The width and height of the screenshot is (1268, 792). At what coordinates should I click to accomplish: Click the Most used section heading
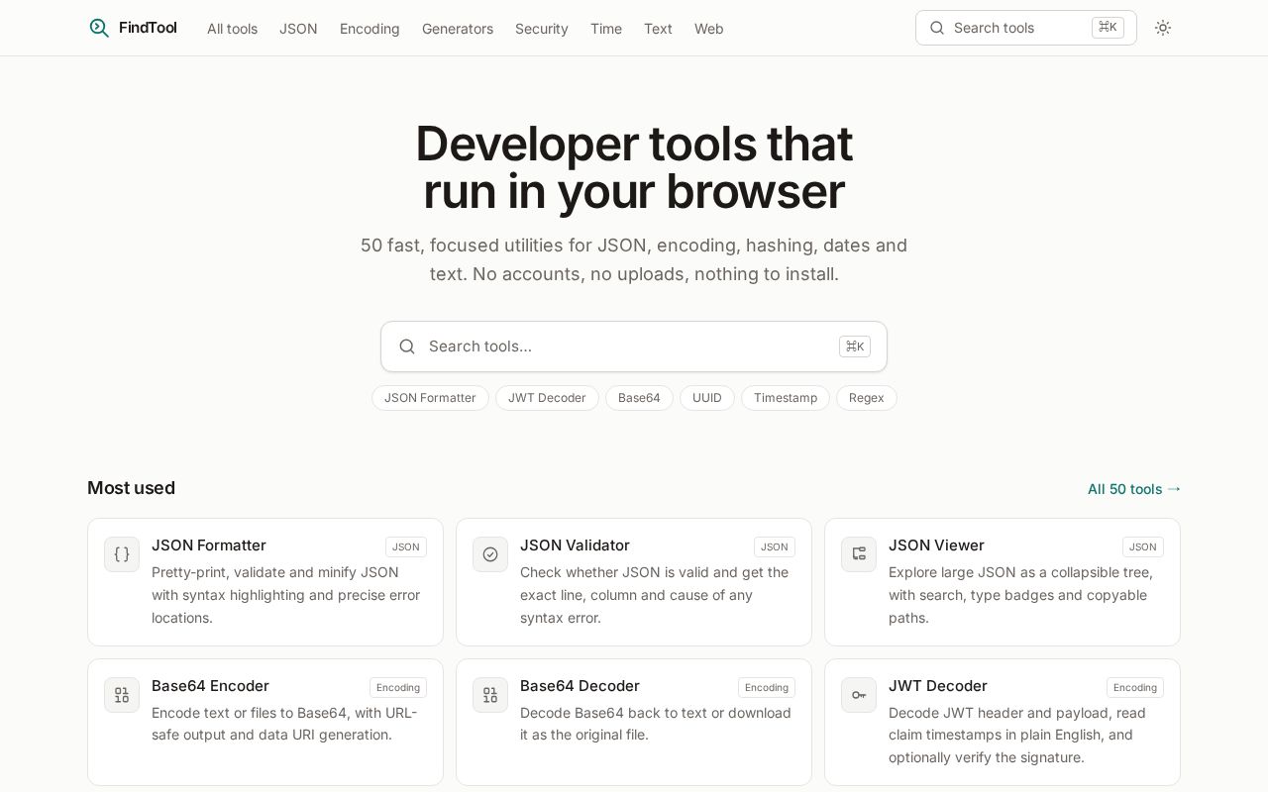pyautogui.click(x=131, y=488)
